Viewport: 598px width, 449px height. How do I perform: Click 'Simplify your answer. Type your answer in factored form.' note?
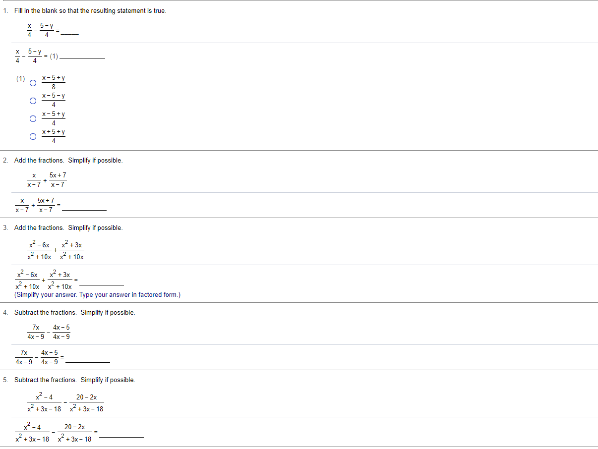point(98,295)
